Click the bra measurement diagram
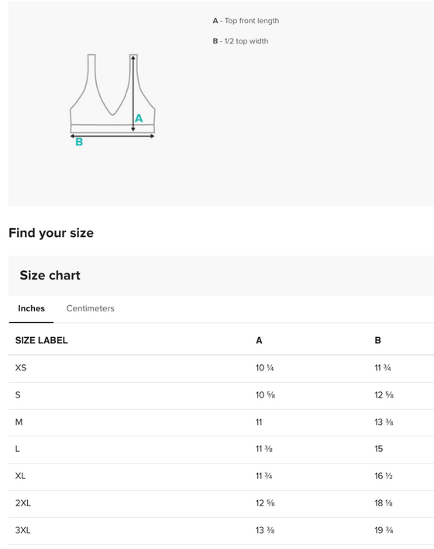This screenshot has height=549, width=434. tap(112, 99)
